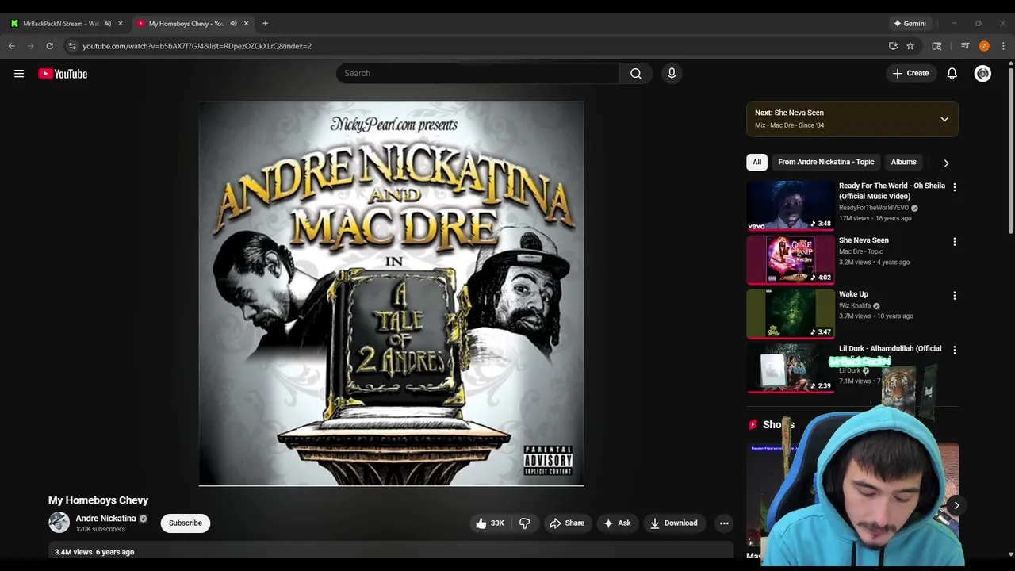Click the ReadyForTheWorldVEVO channel name
The image size is (1015, 571).
874,208
